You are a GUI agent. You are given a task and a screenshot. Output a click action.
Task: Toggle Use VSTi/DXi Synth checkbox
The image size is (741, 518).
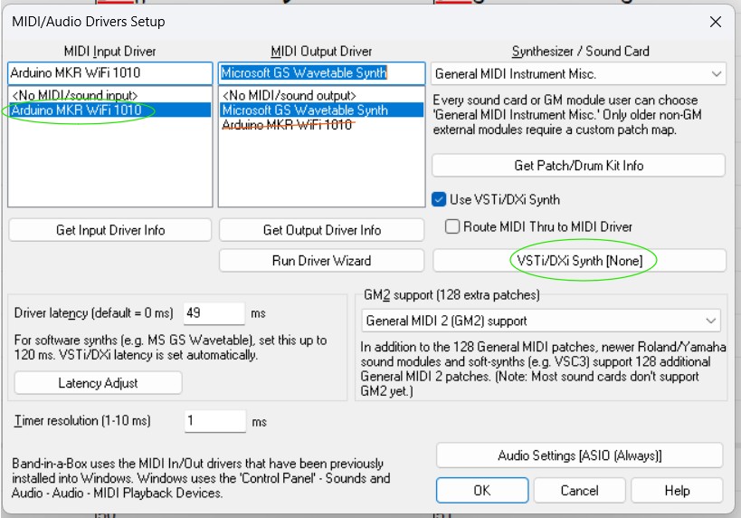[439, 199]
